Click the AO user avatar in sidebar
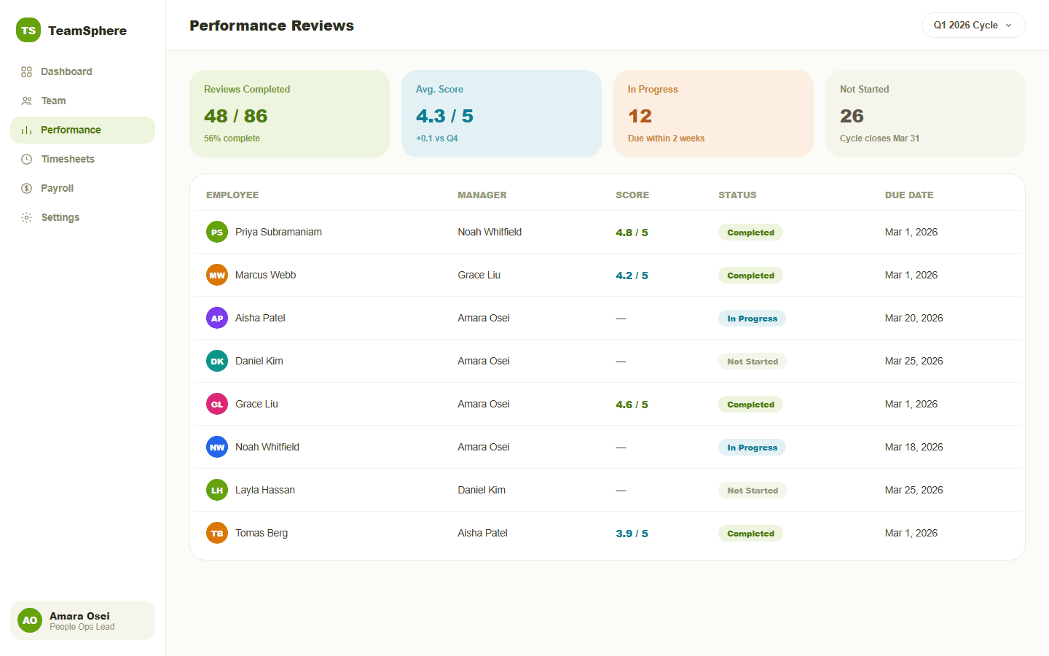Viewport: 1049px width, 656px height. (30, 620)
